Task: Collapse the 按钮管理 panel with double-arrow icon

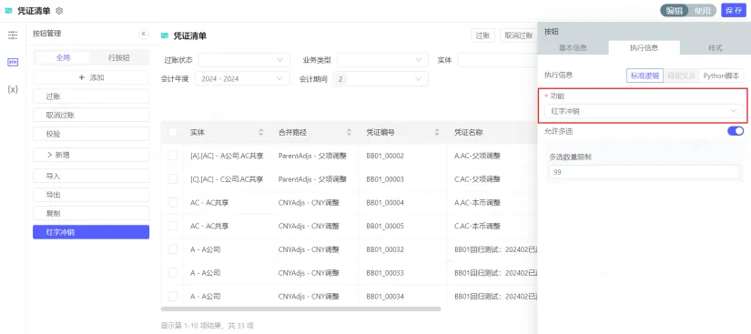Action: (x=143, y=34)
